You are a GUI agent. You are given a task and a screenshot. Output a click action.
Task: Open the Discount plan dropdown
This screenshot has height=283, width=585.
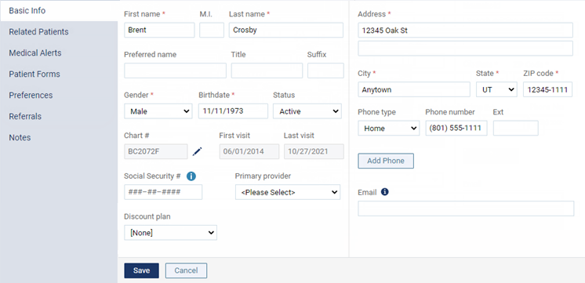click(170, 233)
